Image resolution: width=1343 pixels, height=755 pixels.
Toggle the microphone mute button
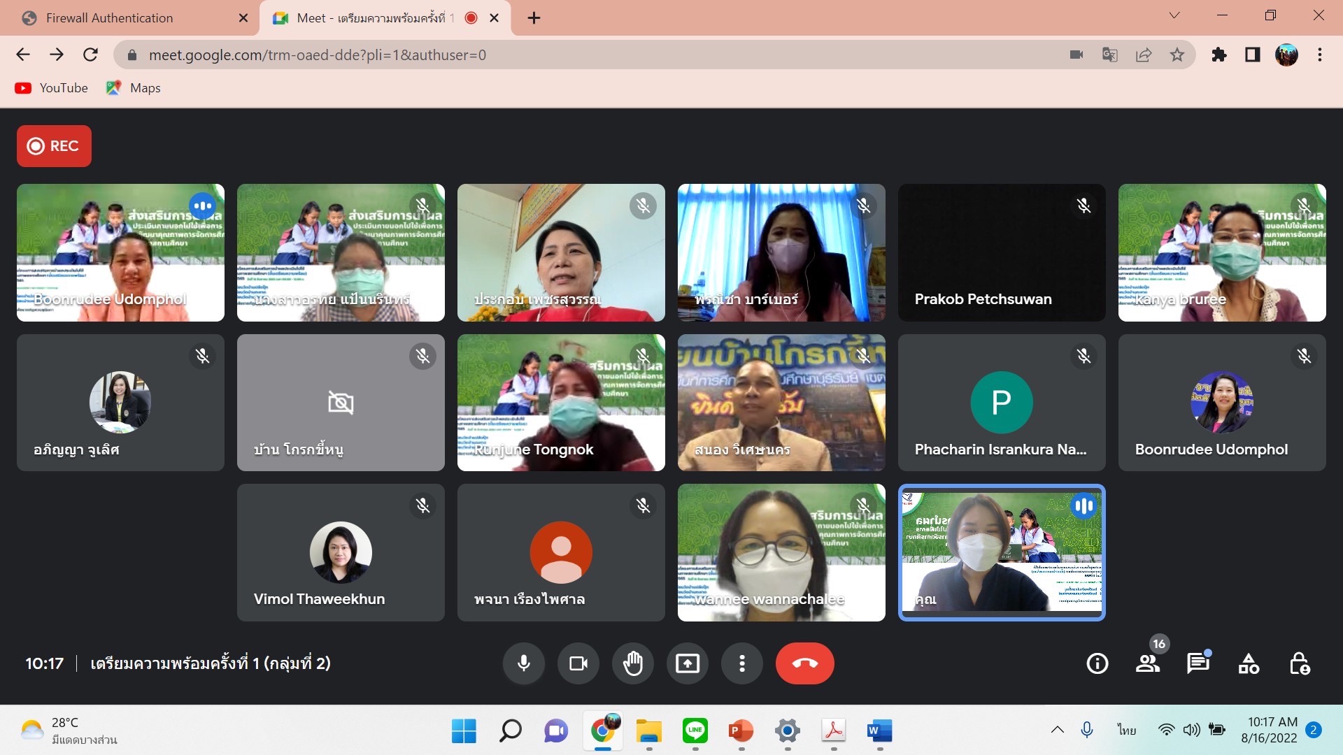[523, 663]
